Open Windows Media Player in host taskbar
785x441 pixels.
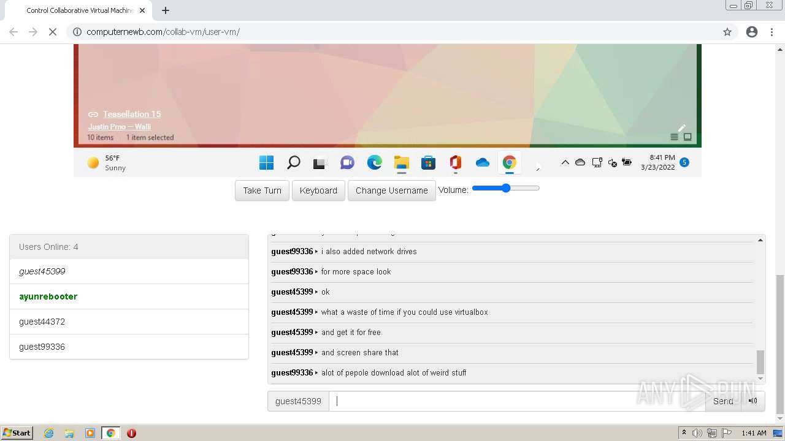90,433
